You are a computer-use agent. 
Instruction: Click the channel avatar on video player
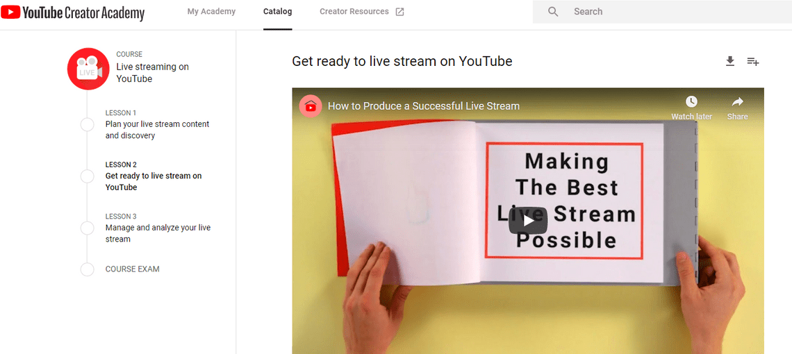[311, 106]
